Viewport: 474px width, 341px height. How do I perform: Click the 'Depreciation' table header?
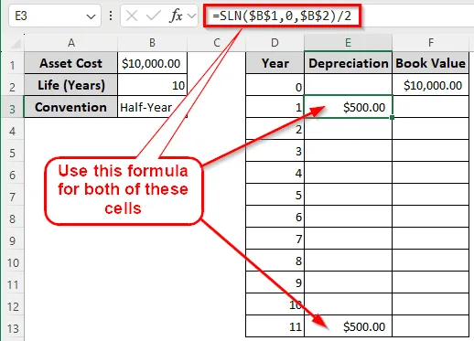(348, 63)
